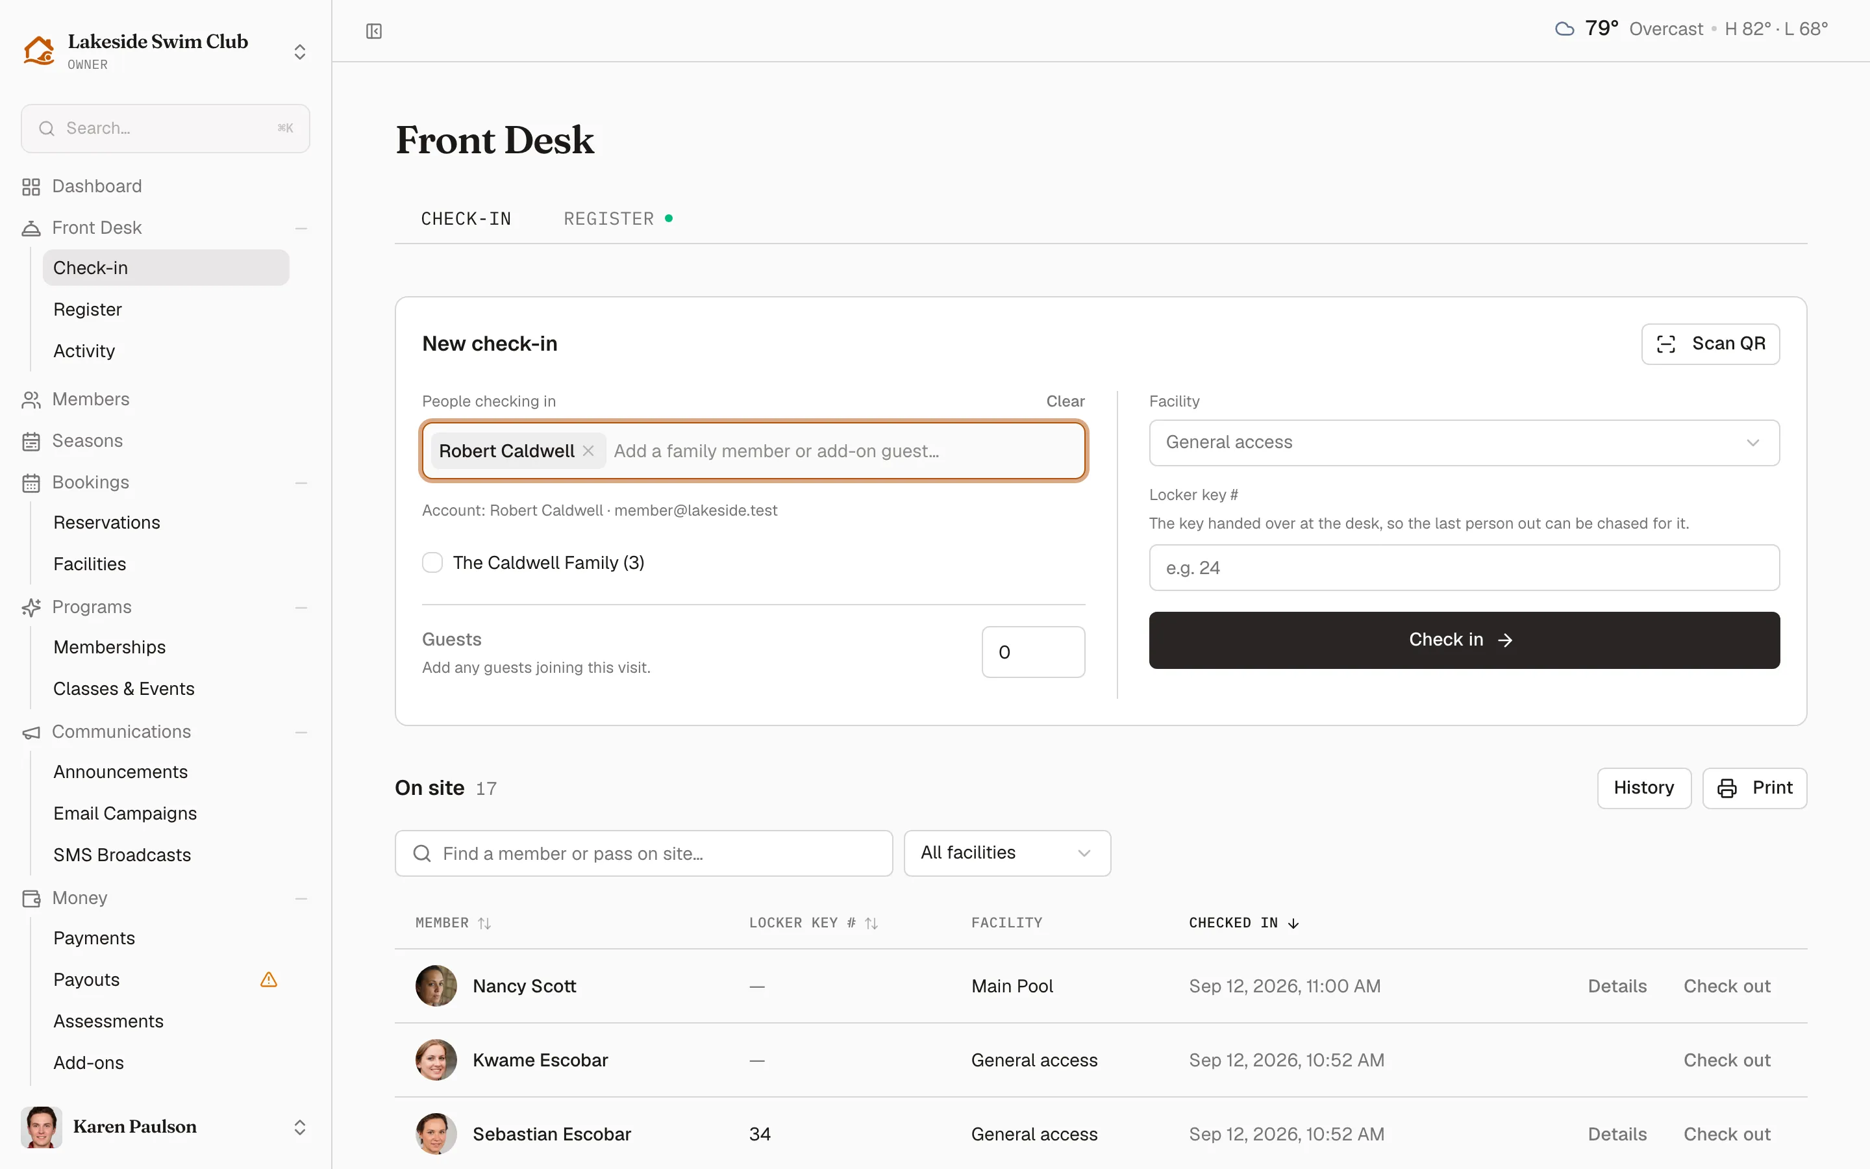Click the Payouts warning triangle icon
1870x1169 pixels.
[x=269, y=979]
